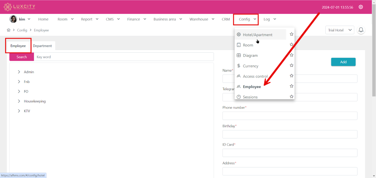Toggle the star next to Diagram
376x178 pixels.
pyautogui.click(x=291, y=55)
